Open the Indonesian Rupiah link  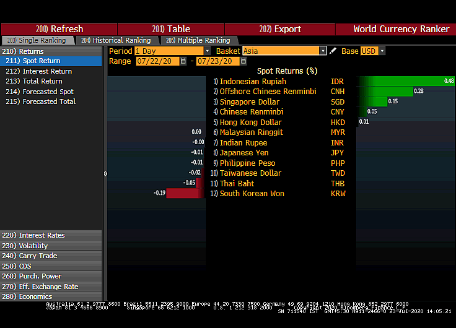click(x=253, y=81)
